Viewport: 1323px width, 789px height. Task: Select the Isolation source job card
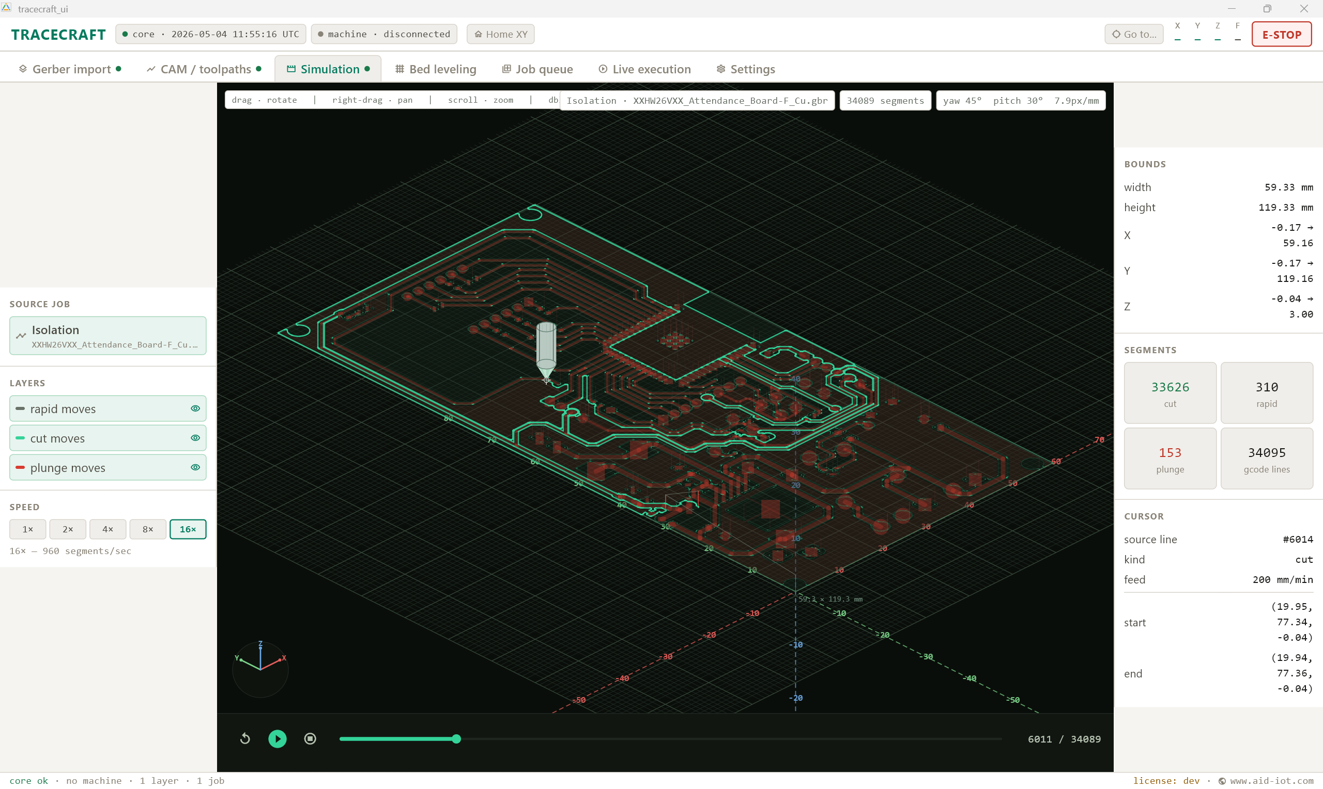(x=108, y=336)
